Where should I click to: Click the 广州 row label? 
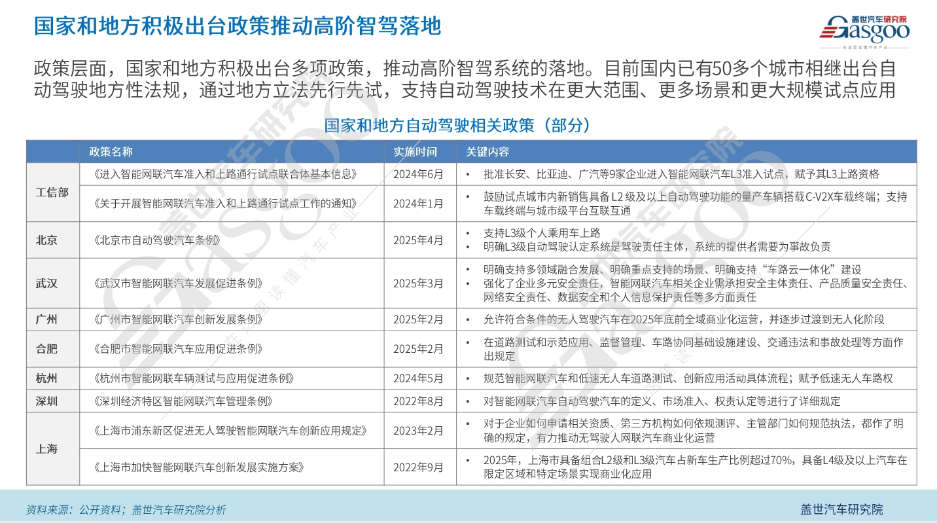click(46, 320)
